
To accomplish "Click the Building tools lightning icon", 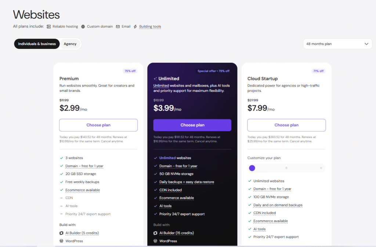I will coord(135,26).
